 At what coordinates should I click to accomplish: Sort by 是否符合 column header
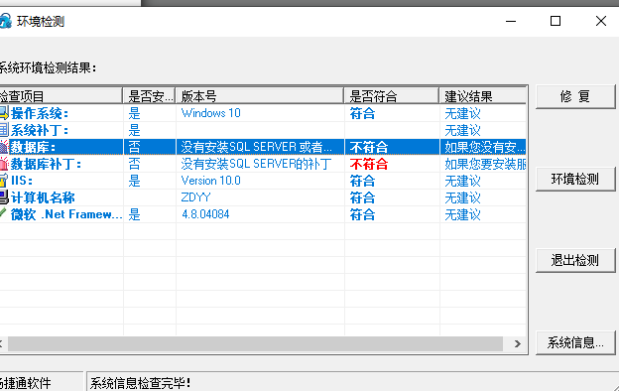point(392,96)
